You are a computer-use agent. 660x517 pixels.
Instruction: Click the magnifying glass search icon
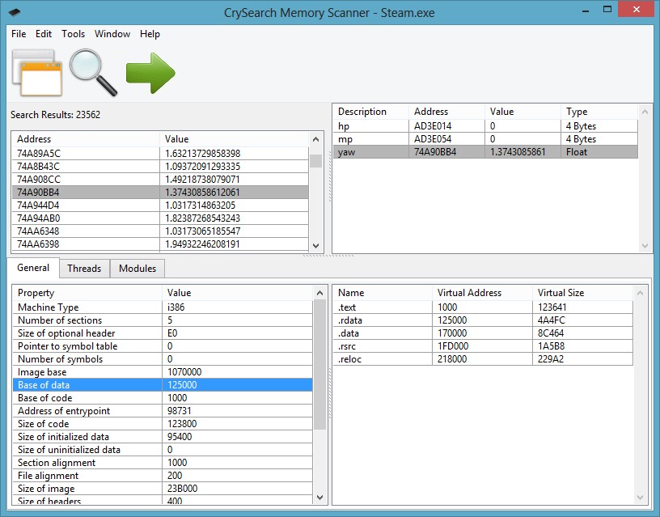coord(93,73)
